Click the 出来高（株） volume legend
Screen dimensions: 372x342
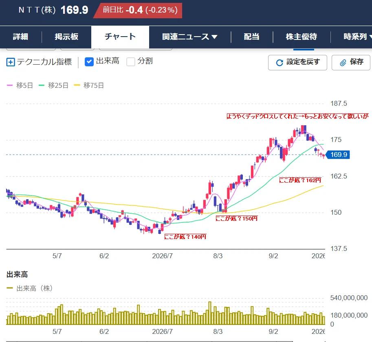(30, 288)
